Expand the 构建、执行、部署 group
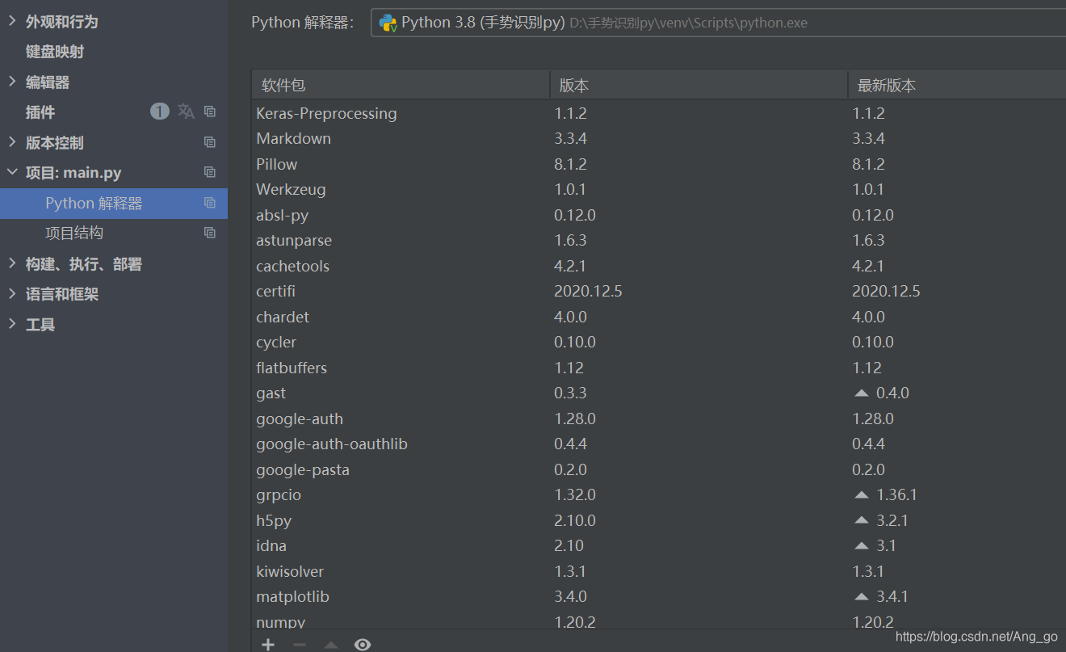Screen dimensions: 1066x652 [x=12, y=263]
